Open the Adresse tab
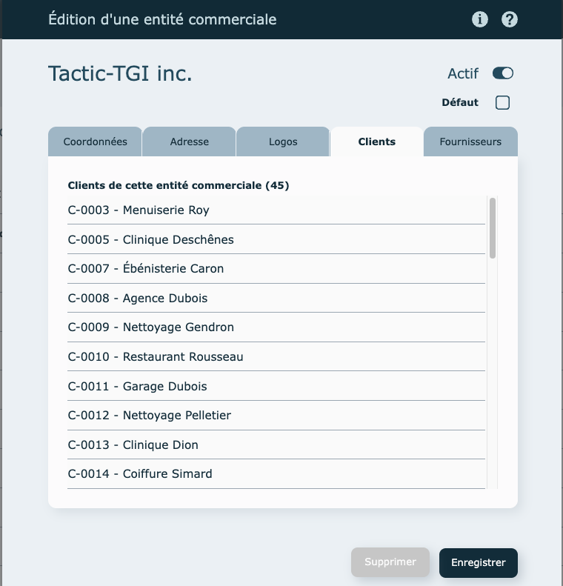The image size is (563, 586). [x=189, y=141]
